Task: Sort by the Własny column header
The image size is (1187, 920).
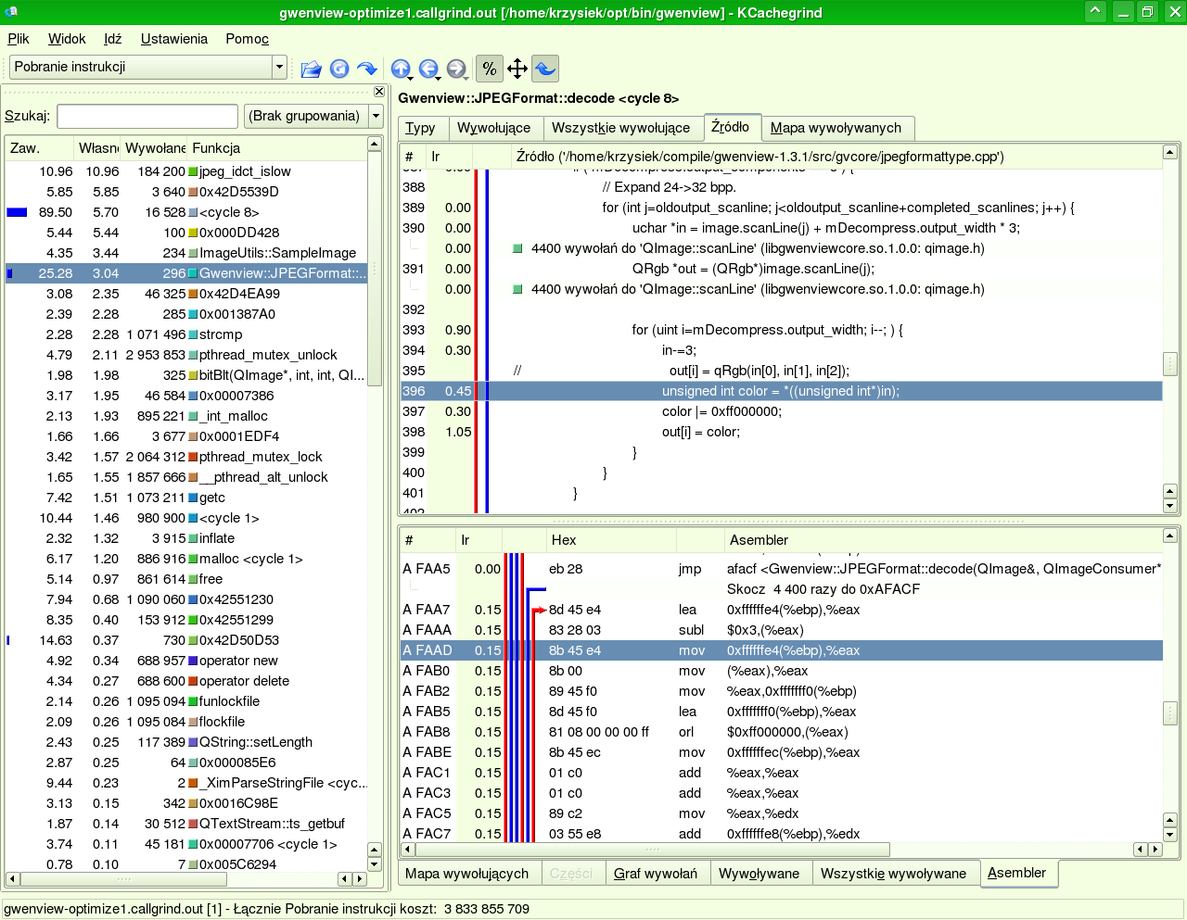Action: click(x=97, y=148)
